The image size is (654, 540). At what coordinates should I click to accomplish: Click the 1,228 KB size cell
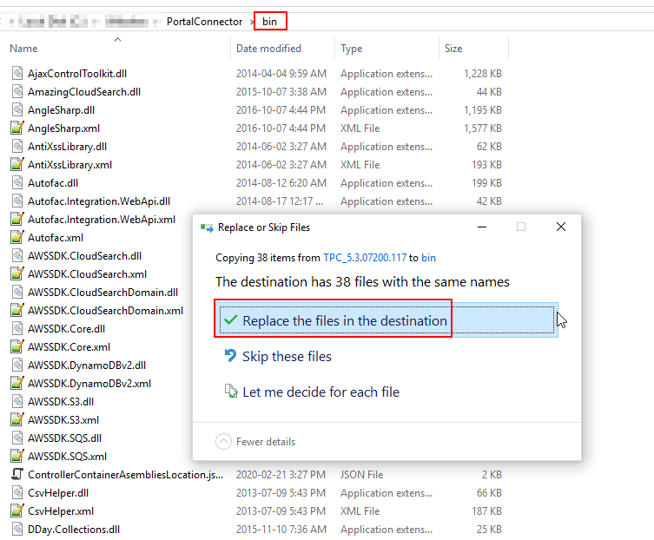click(x=483, y=74)
